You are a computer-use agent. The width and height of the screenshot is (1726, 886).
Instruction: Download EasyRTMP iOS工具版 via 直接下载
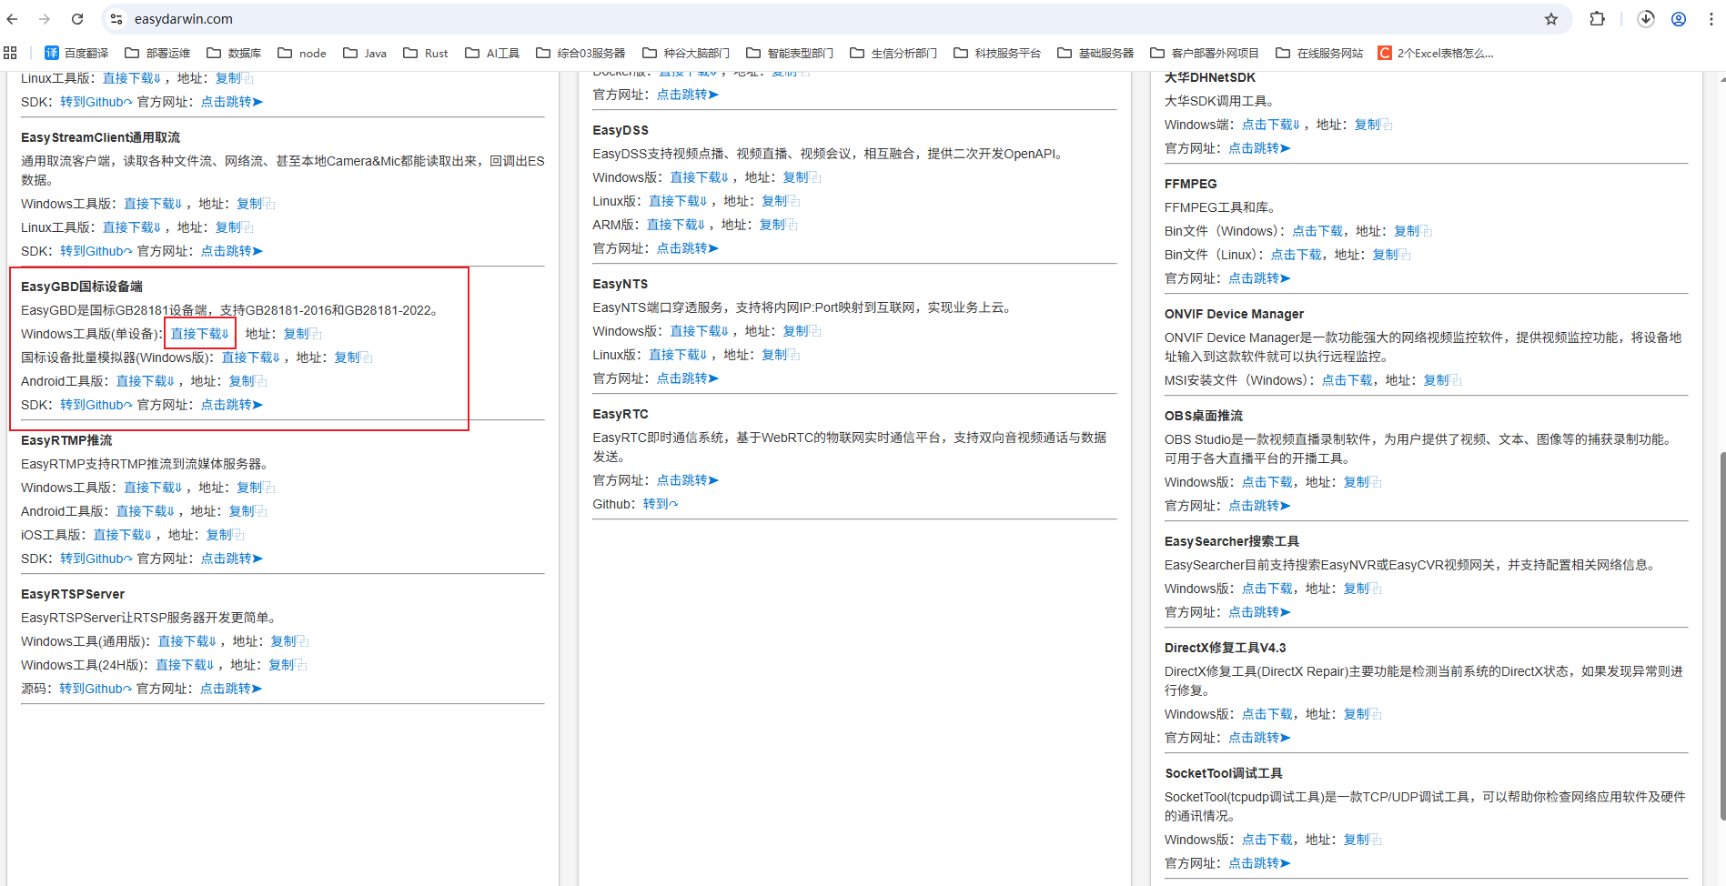[123, 535]
